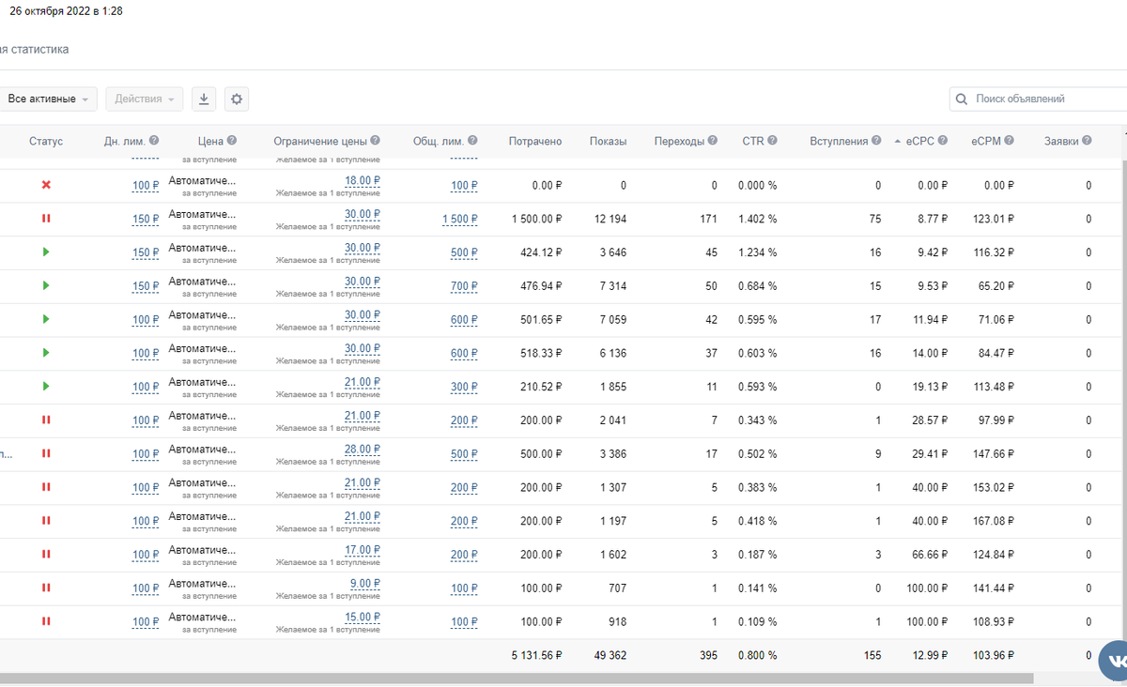
Task: Select the 1.402 % CTR cell
Action: click(758, 219)
